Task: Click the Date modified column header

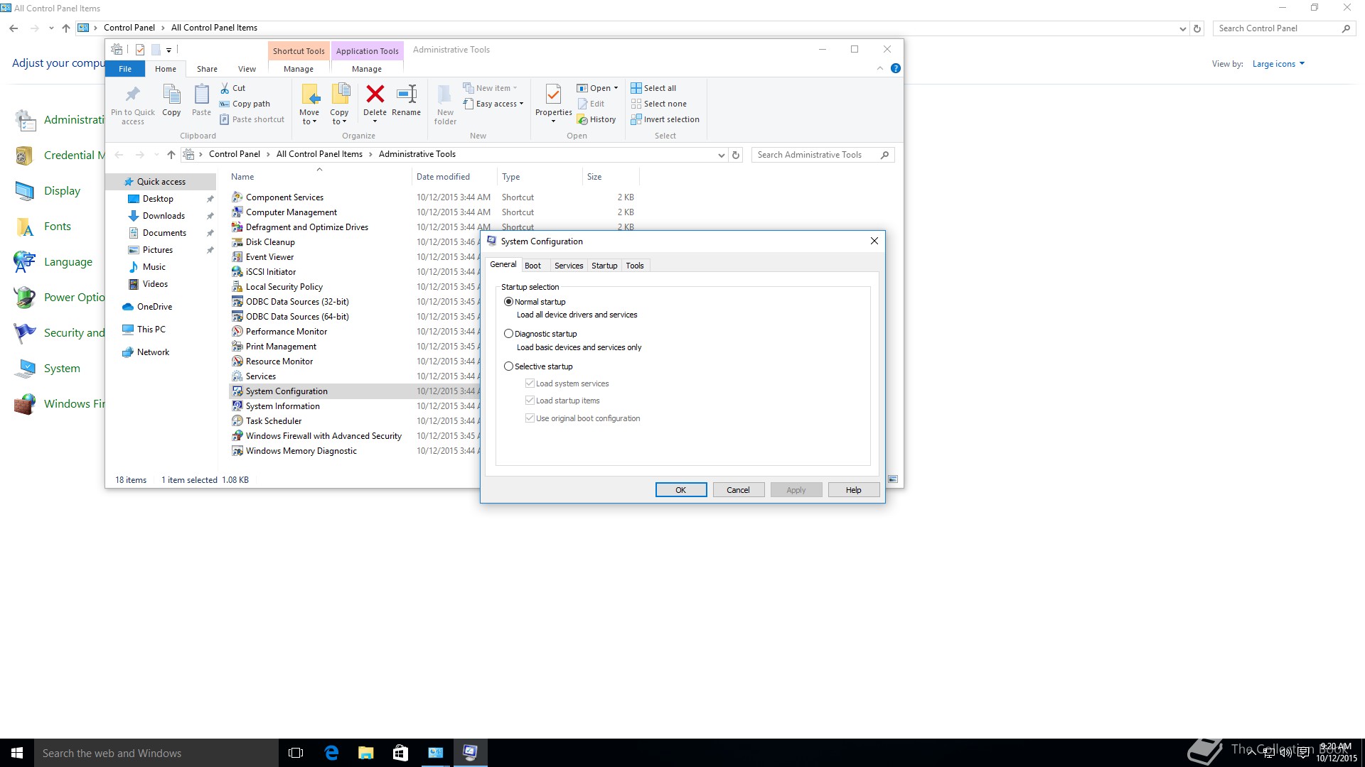Action: click(454, 177)
